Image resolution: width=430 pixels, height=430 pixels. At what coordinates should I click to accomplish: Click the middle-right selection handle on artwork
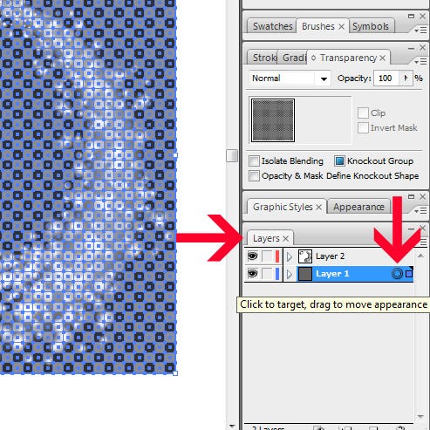point(175,155)
